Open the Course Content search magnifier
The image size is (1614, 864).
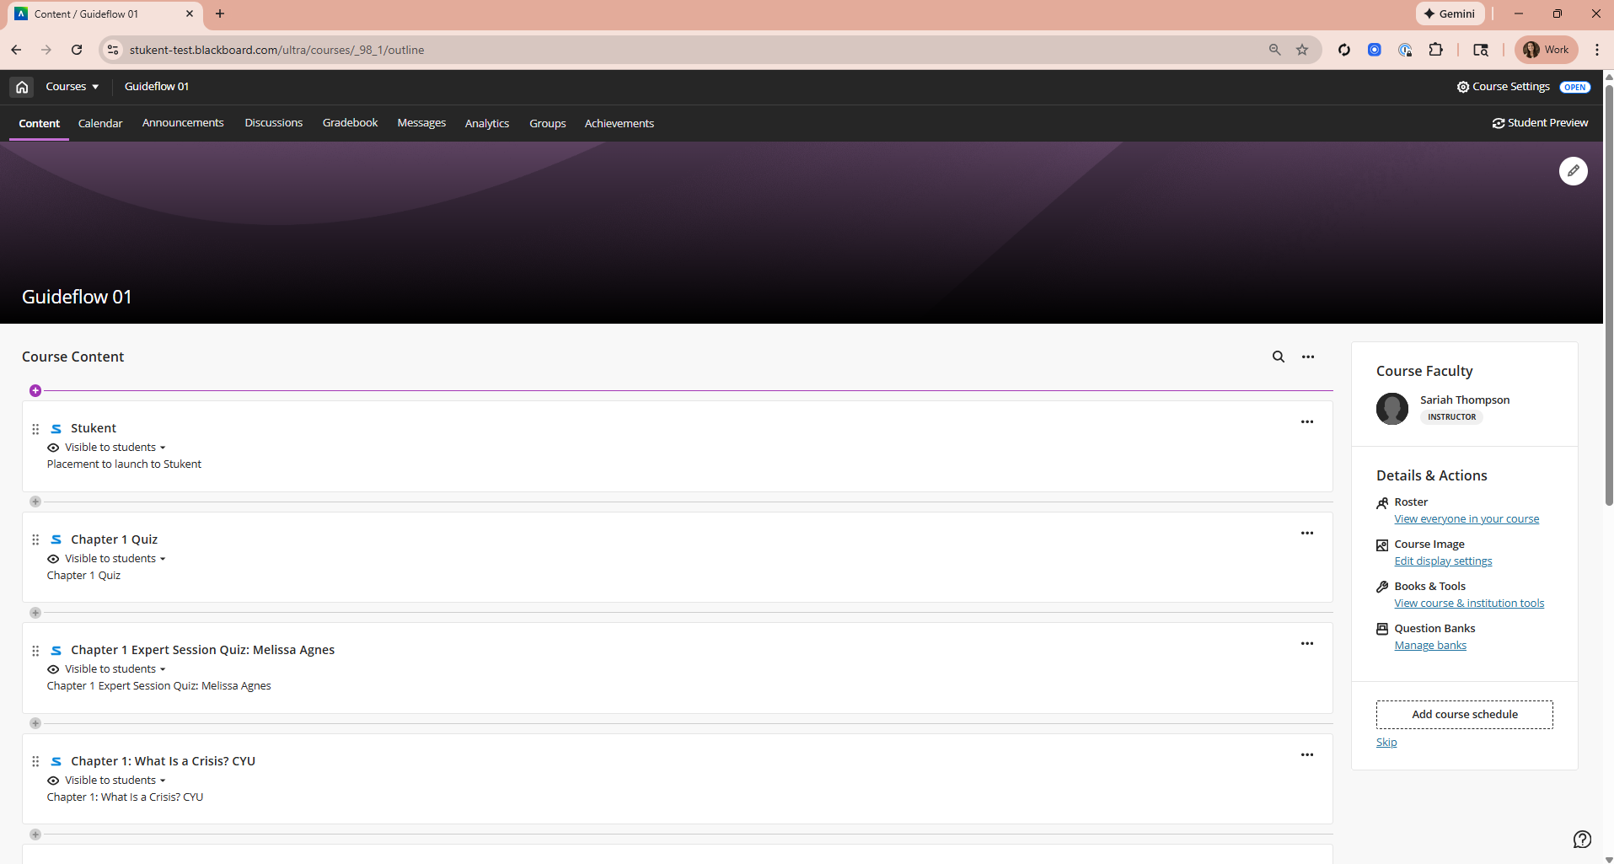point(1278,357)
